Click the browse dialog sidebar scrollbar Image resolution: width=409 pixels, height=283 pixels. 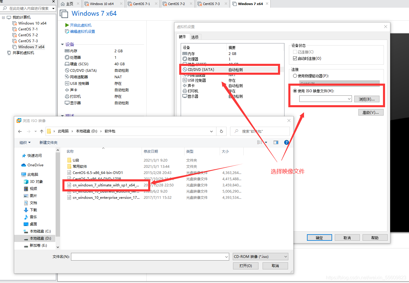(x=58, y=195)
